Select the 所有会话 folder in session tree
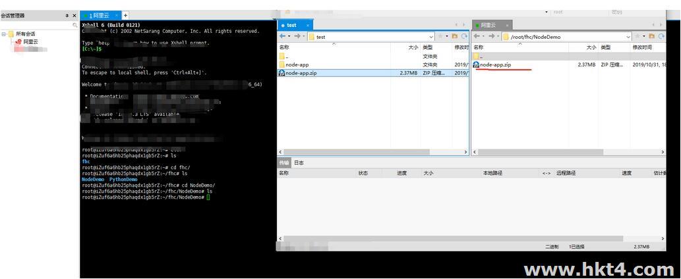The height and width of the screenshot is (279, 681). click(22, 34)
